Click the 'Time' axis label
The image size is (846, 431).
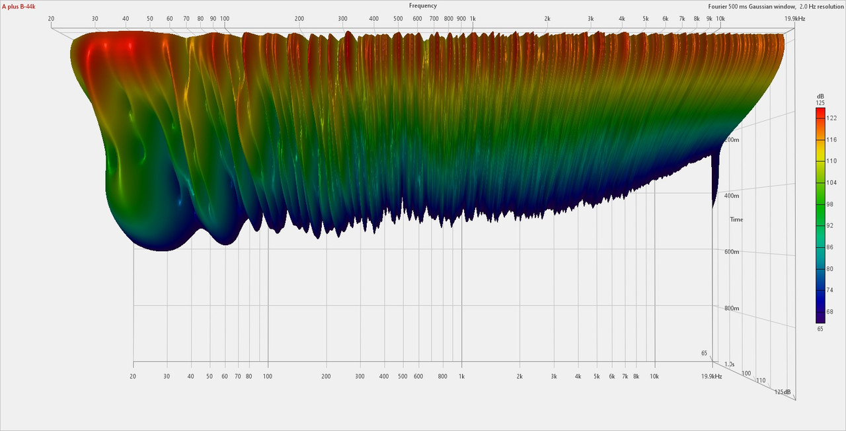point(736,219)
